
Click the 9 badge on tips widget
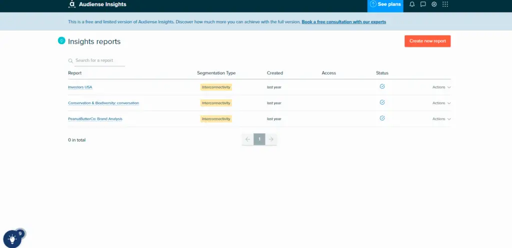(x=20, y=234)
